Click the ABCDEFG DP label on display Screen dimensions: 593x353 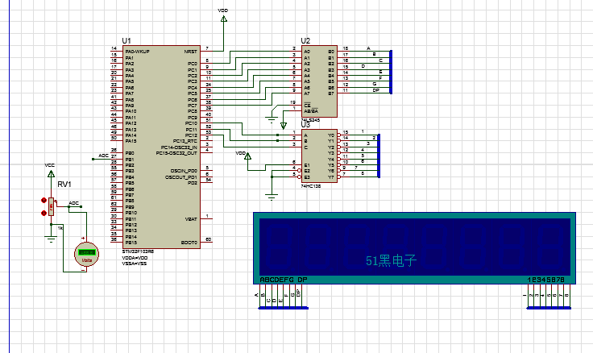click(x=284, y=280)
